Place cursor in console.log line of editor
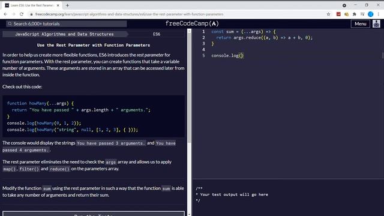Viewport: 384px width, 216px height. [x=227, y=56]
